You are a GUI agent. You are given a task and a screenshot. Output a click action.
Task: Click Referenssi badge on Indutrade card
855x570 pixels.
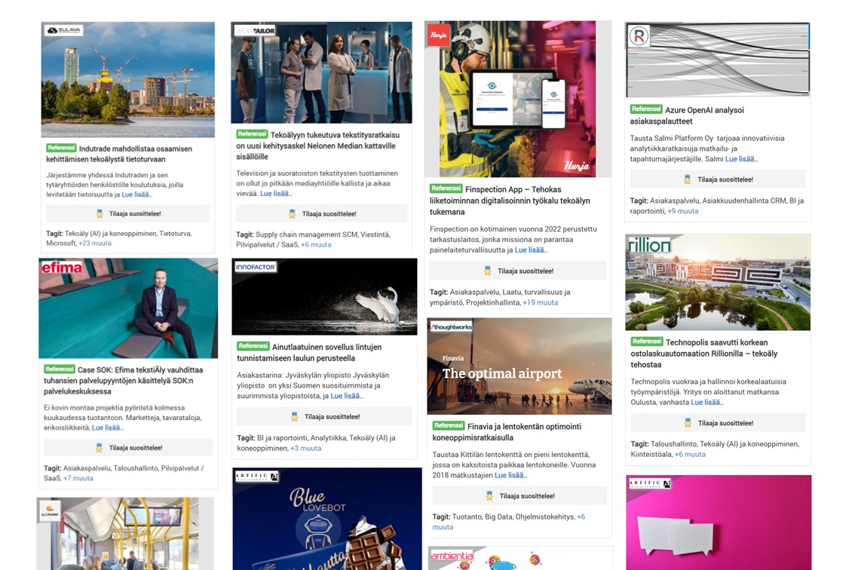61,148
